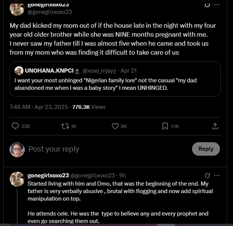Viewport: 233px width, 226px height.
Task: Open the @gonegirlxoxo23 handle at the top
Action: tap(50, 12)
